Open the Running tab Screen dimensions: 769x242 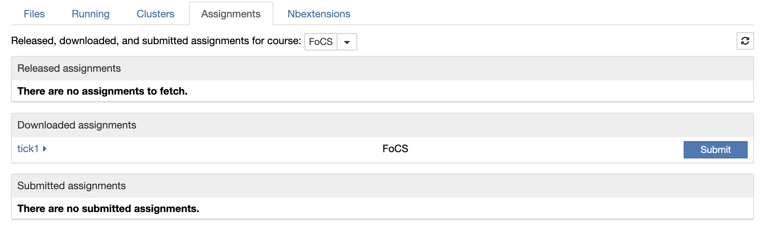pos(90,14)
